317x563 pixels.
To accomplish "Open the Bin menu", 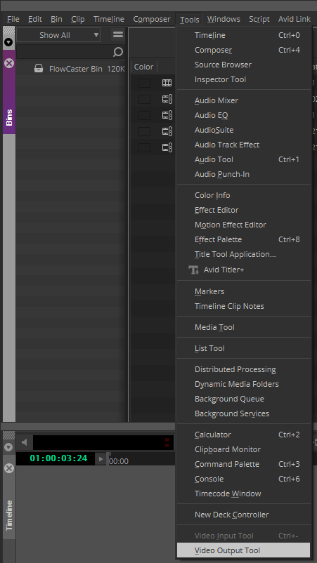I will (x=56, y=19).
